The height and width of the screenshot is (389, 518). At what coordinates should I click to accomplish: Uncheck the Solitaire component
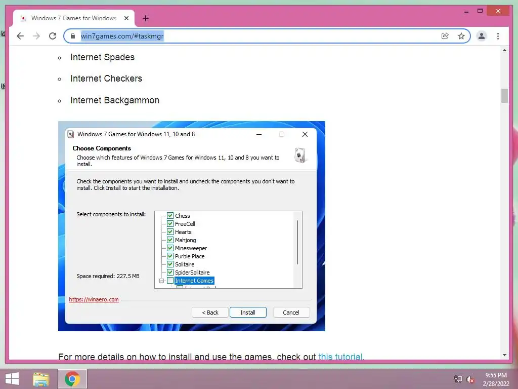pyautogui.click(x=170, y=264)
